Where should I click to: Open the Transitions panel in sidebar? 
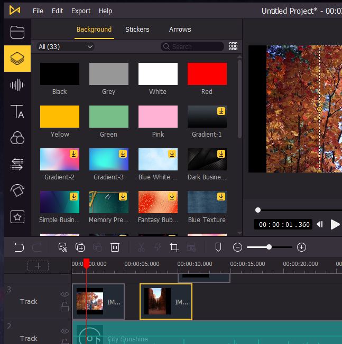(17, 164)
